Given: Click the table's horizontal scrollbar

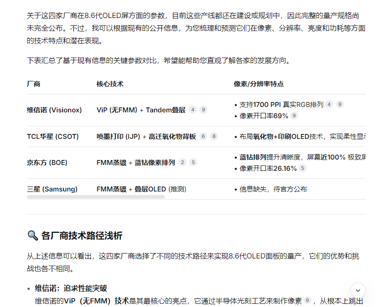Looking at the screenshot, I should [96, 197].
